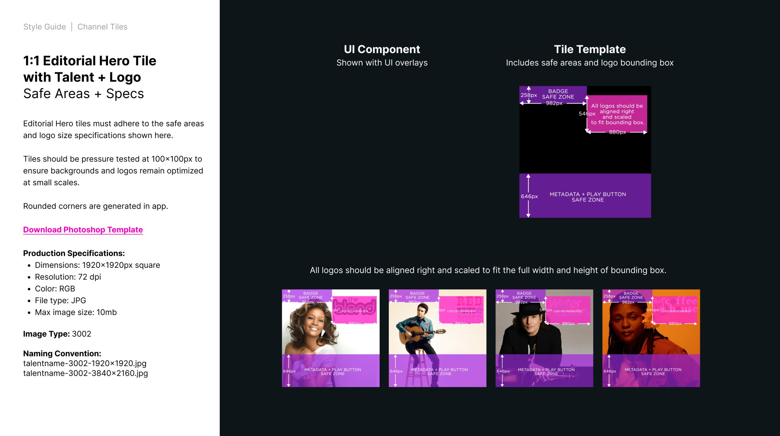Click the Tile Template heading
Image resolution: width=780 pixels, height=436 pixels.
590,49
